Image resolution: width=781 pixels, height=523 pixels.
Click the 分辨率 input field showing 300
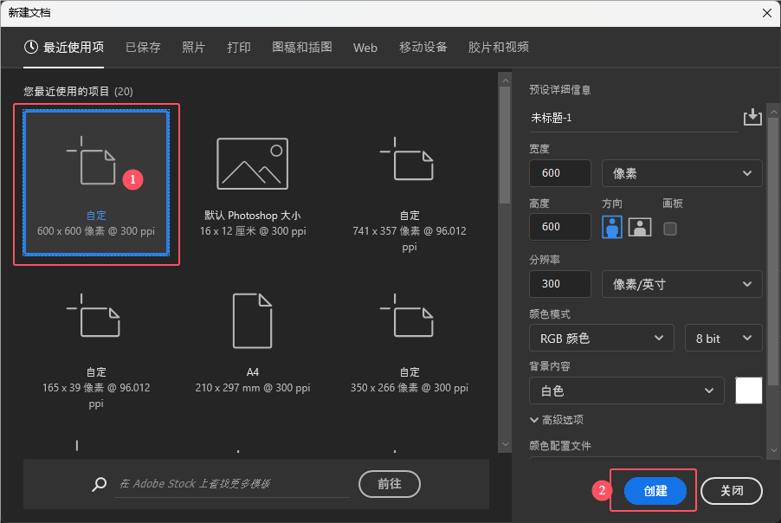(x=560, y=284)
